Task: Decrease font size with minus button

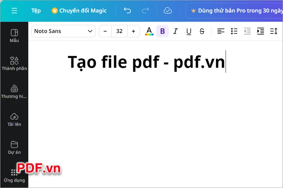Action: (x=105, y=31)
